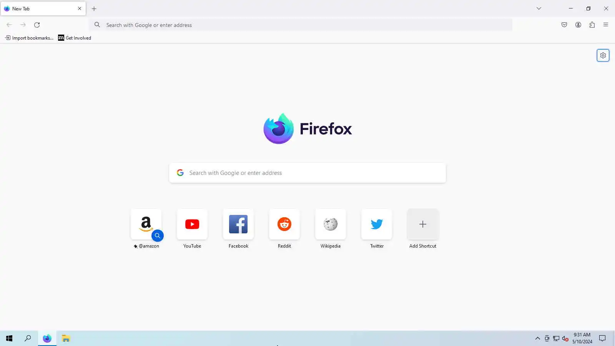The height and width of the screenshot is (346, 615).
Task: Close the New Tab tab
Action: tap(80, 8)
